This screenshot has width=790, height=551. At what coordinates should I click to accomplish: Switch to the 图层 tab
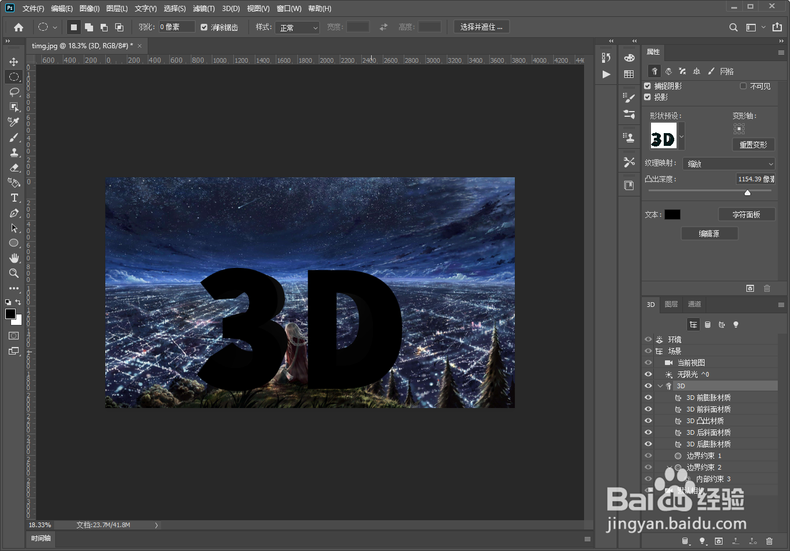pos(671,305)
